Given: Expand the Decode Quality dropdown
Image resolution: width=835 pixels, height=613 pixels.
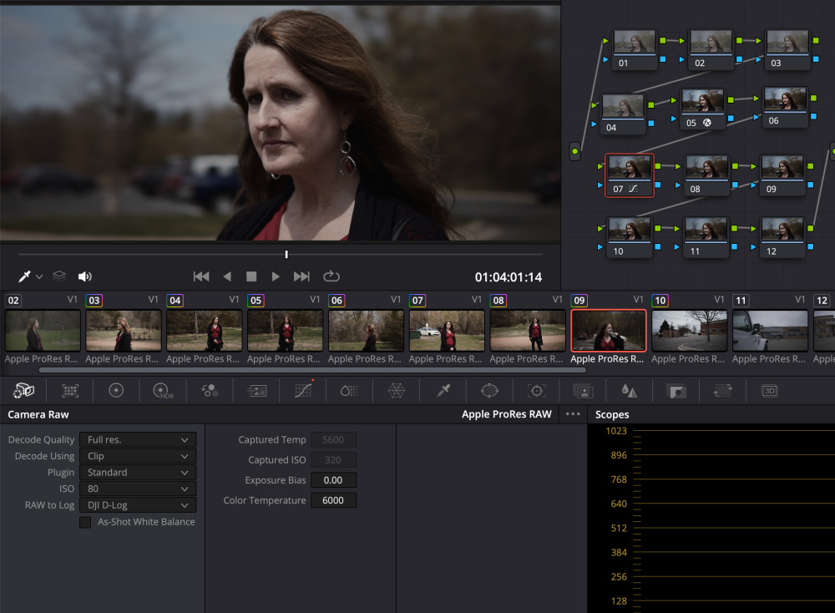Looking at the screenshot, I should (x=138, y=439).
